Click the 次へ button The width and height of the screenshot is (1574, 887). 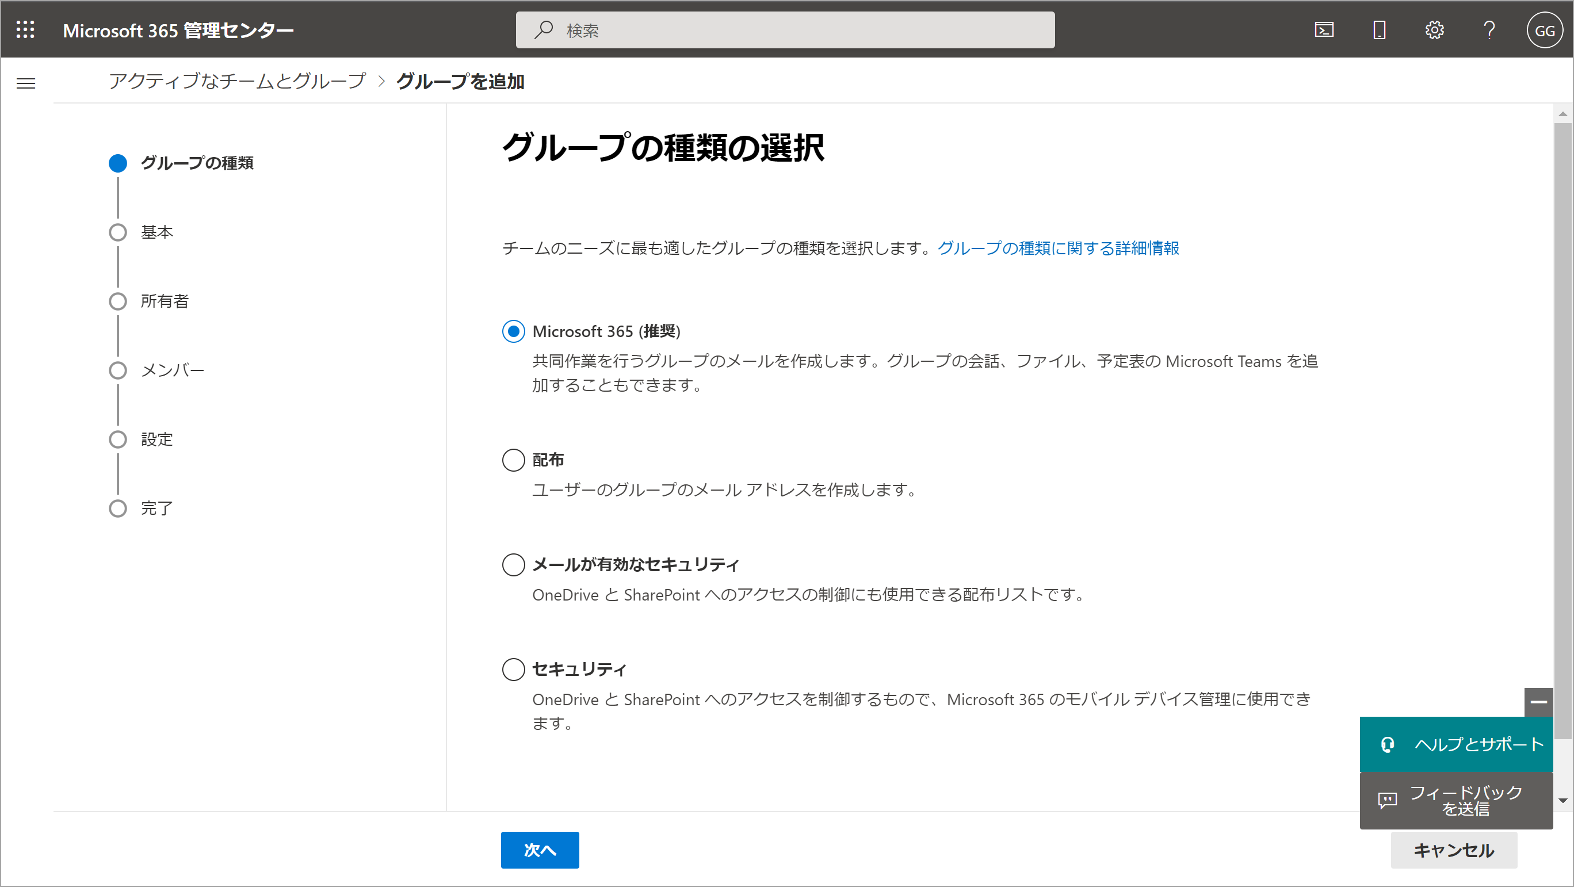coord(540,850)
